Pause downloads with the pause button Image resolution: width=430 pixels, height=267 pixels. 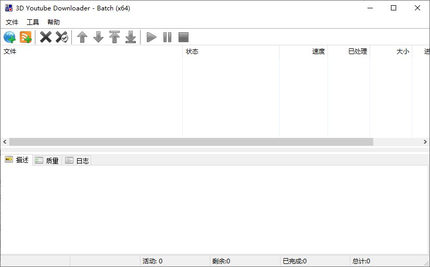tap(167, 37)
